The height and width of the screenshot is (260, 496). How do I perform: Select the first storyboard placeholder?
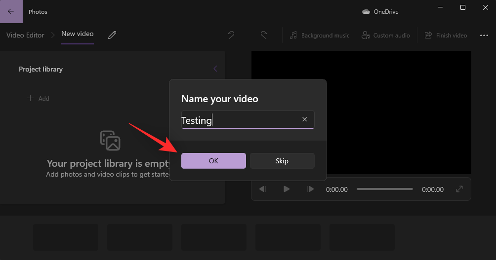coord(66,237)
